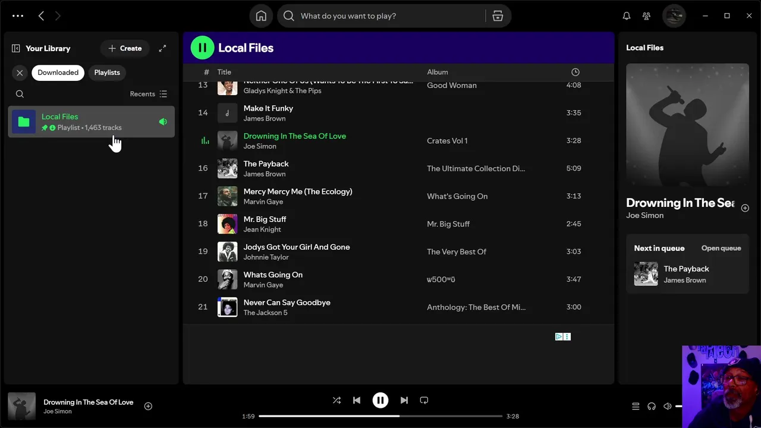
Task: Open the user profile avatar
Action: pyautogui.click(x=674, y=16)
